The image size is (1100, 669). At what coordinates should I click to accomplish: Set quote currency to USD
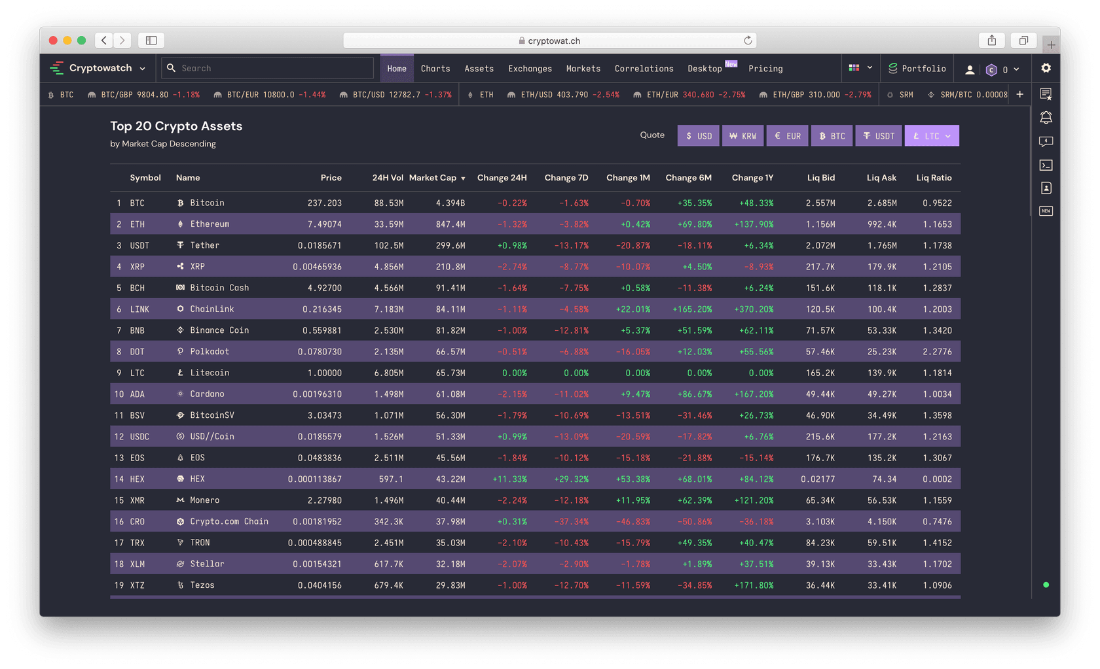pos(698,136)
